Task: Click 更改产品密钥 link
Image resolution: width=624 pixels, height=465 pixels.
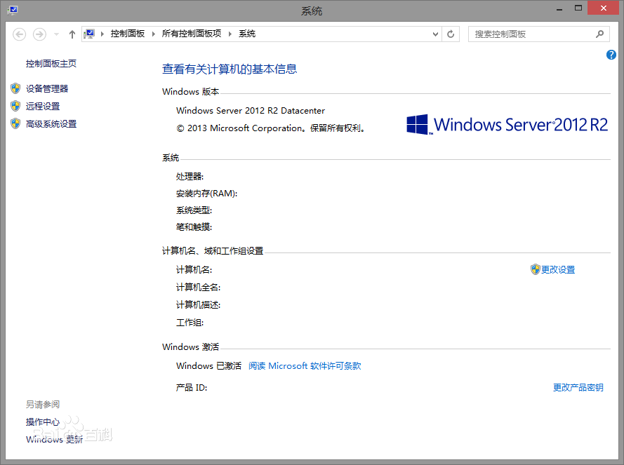Action: pos(578,387)
